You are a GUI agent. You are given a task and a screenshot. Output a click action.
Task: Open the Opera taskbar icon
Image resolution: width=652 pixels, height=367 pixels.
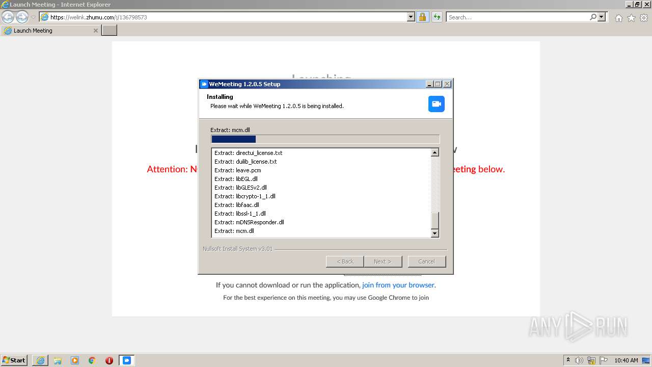pyautogui.click(x=109, y=360)
